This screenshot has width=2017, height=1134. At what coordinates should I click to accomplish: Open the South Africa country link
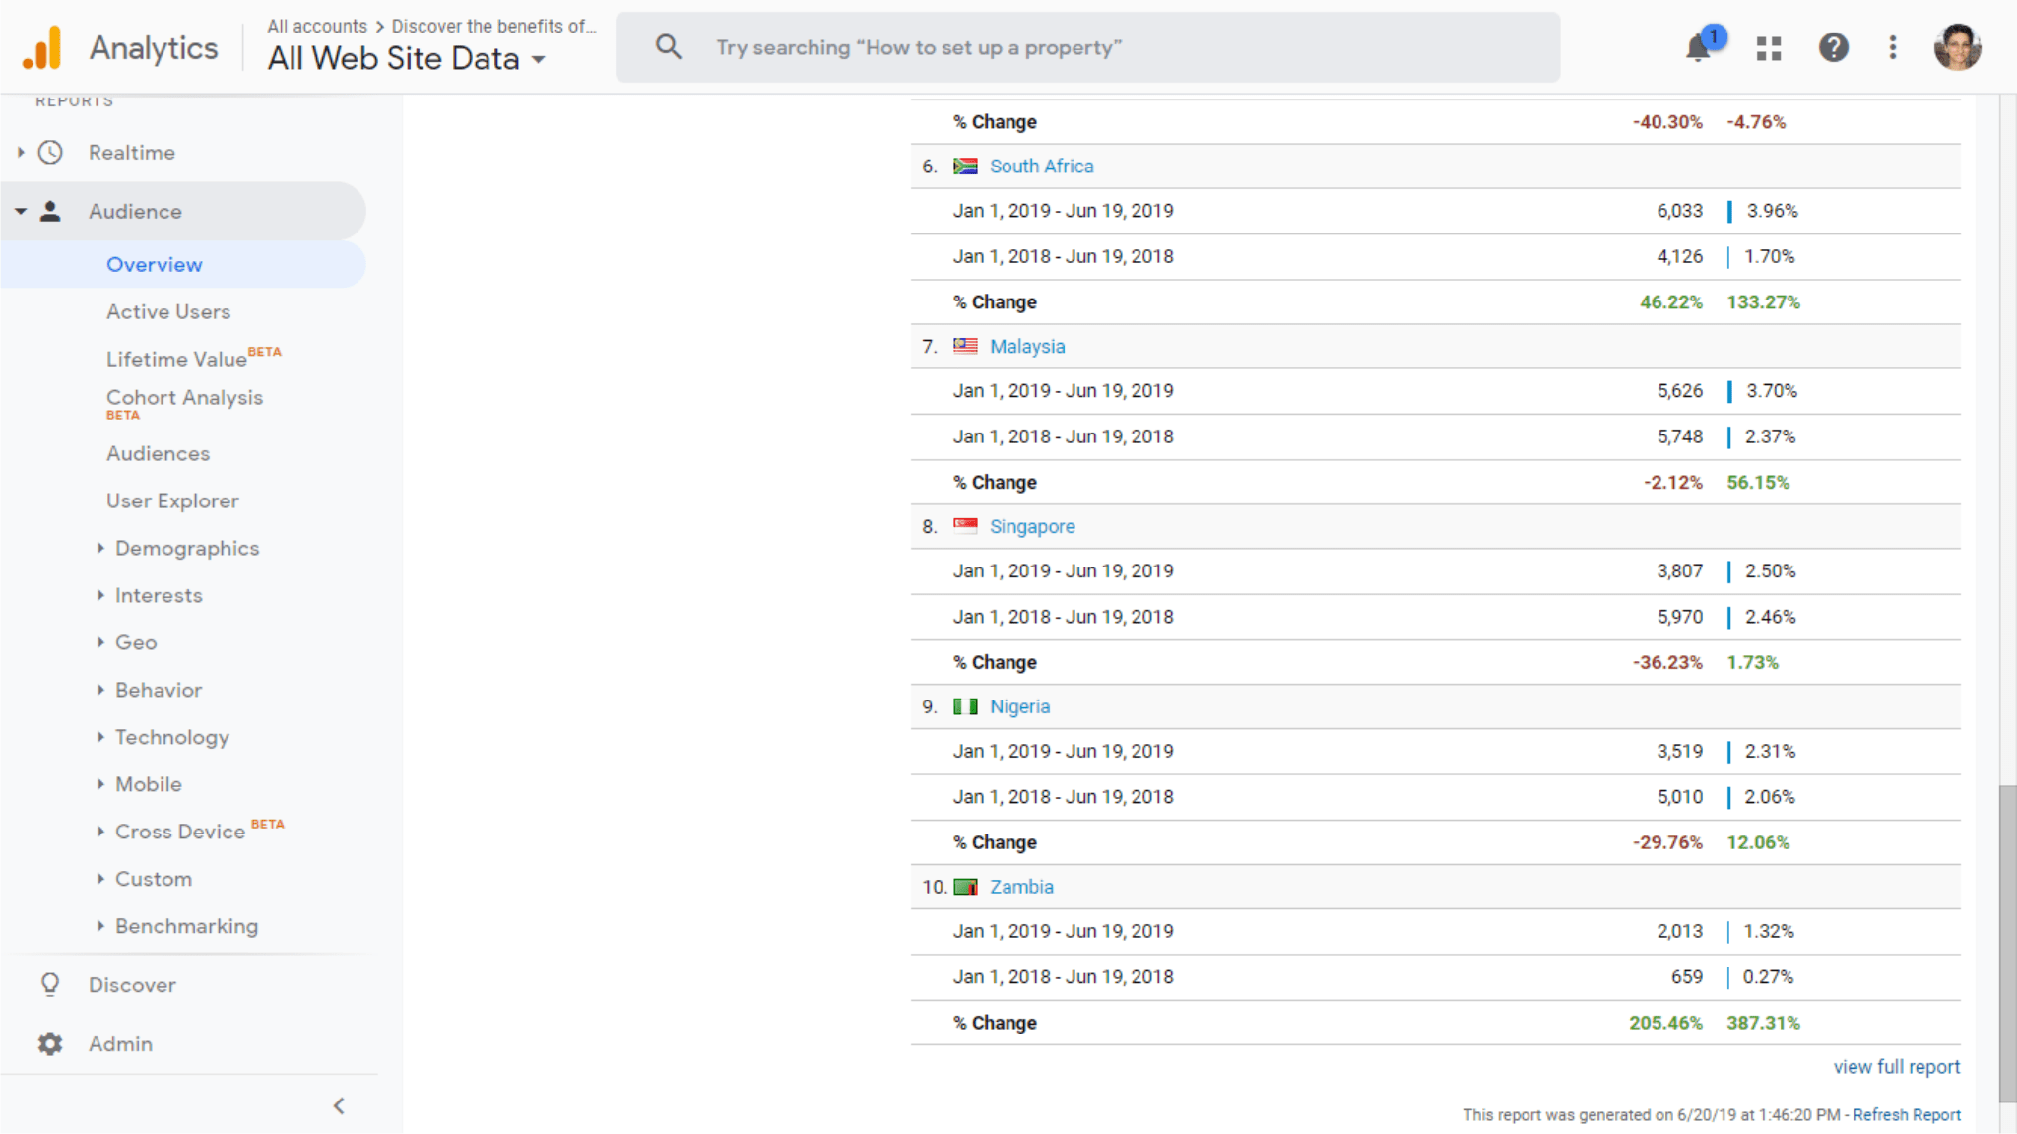(x=1041, y=167)
